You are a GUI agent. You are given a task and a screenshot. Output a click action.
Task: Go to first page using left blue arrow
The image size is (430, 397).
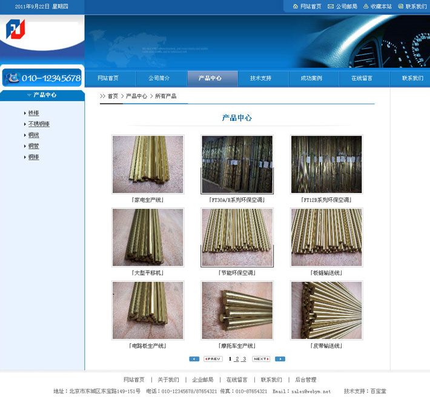194,359
